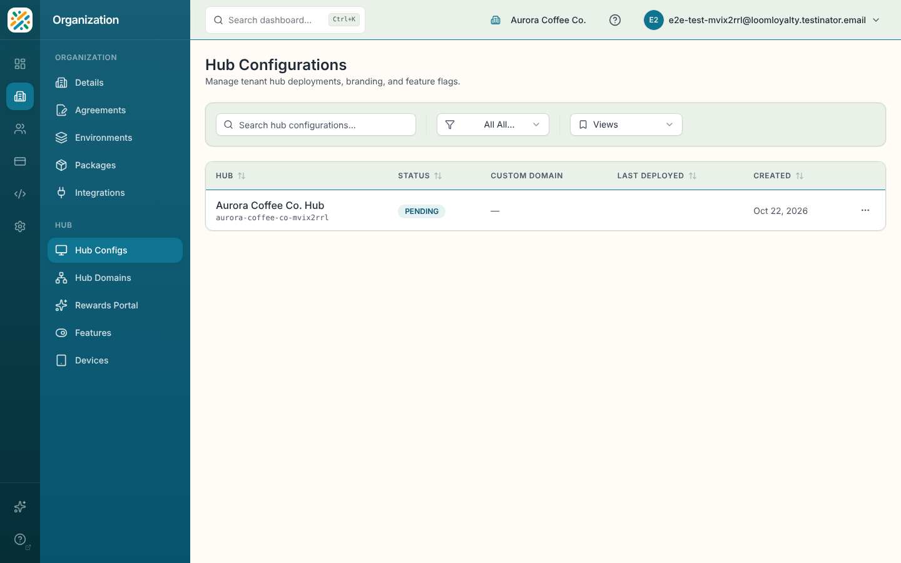Open the All filter dropdown
The height and width of the screenshot is (563, 901).
click(x=493, y=124)
